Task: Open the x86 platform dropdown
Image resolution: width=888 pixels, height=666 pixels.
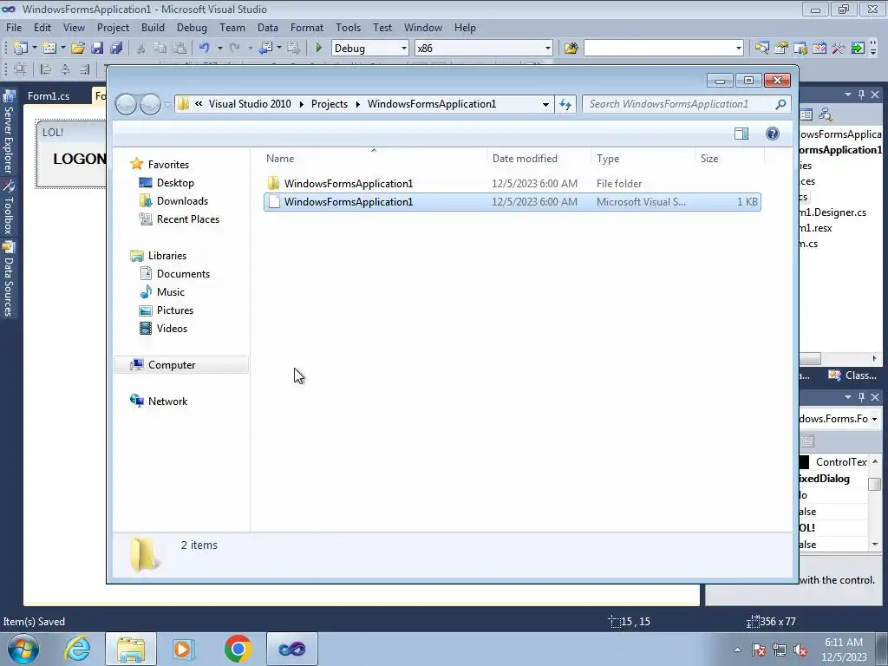Action: 548,49
